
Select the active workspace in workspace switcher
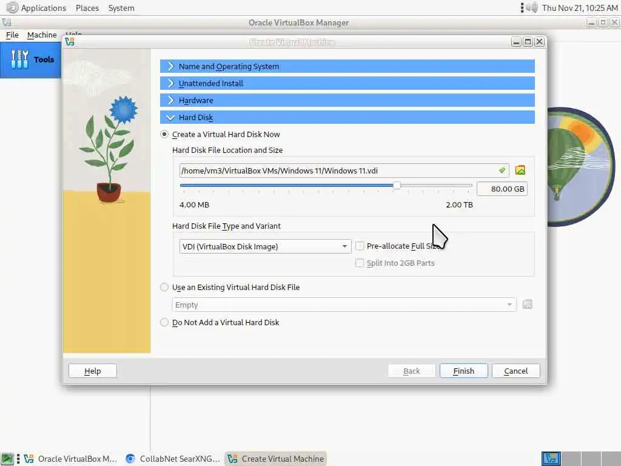click(x=551, y=459)
